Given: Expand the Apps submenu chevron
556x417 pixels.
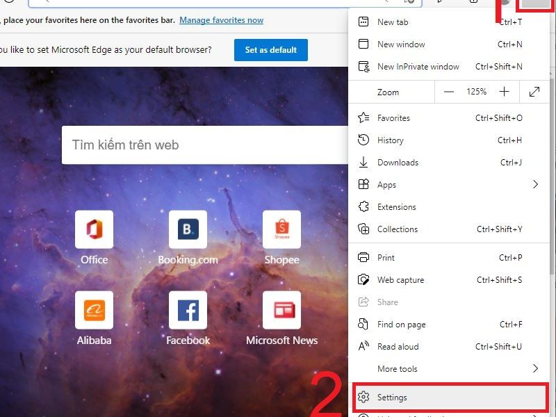Looking at the screenshot, I should pyautogui.click(x=535, y=184).
